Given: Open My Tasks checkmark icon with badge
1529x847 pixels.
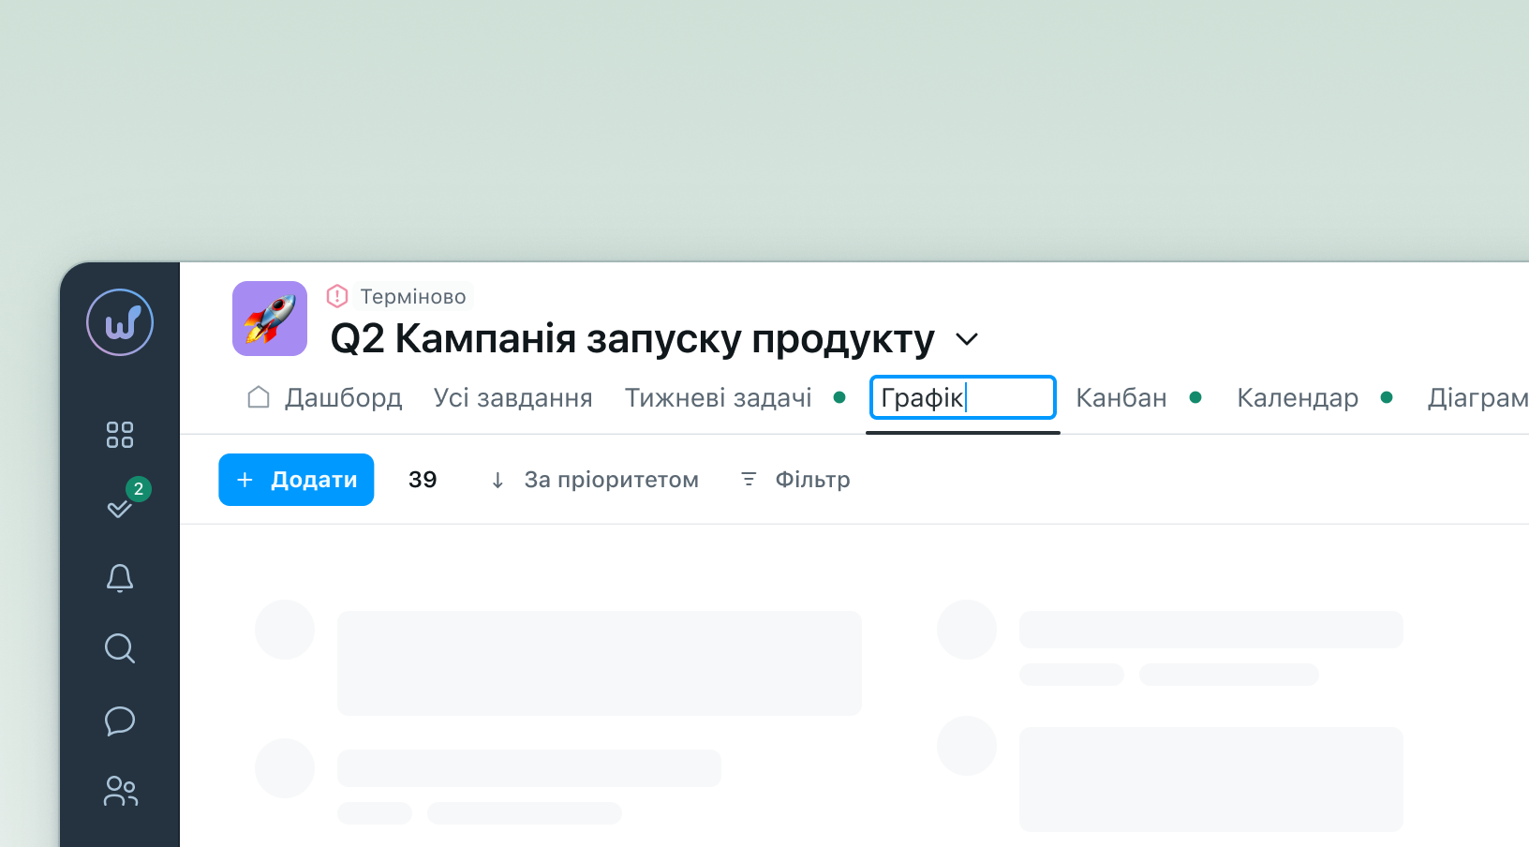Looking at the screenshot, I should click(x=120, y=507).
